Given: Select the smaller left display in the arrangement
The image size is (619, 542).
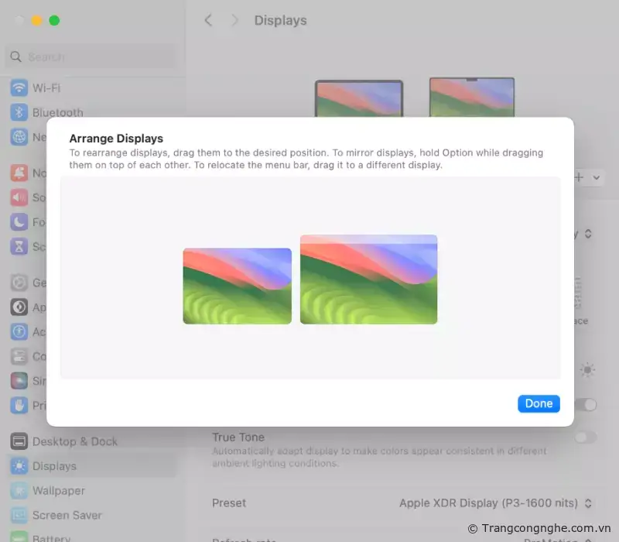Looking at the screenshot, I should click(x=237, y=286).
